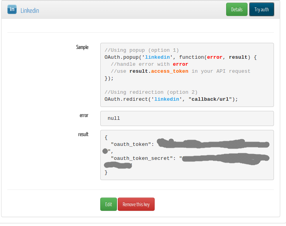286x226 pixels.
Task: Click the "oauth_token" key in the result box
Action: [131, 144]
